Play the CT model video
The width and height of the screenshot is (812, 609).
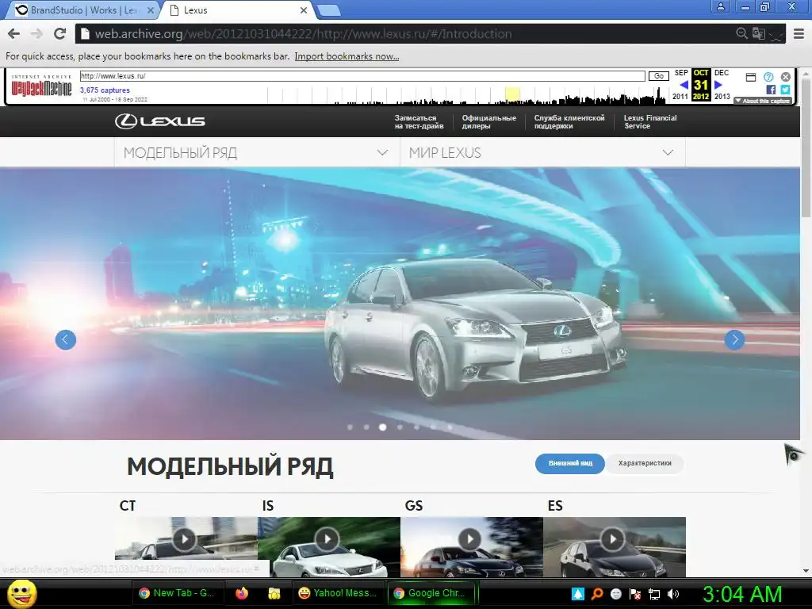click(185, 539)
